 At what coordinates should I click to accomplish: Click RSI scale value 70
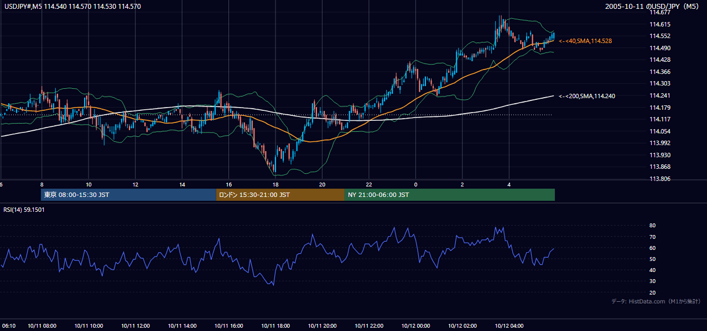pyautogui.click(x=652, y=237)
